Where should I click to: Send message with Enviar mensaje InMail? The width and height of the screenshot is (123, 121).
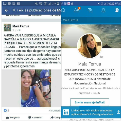(90, 102)
